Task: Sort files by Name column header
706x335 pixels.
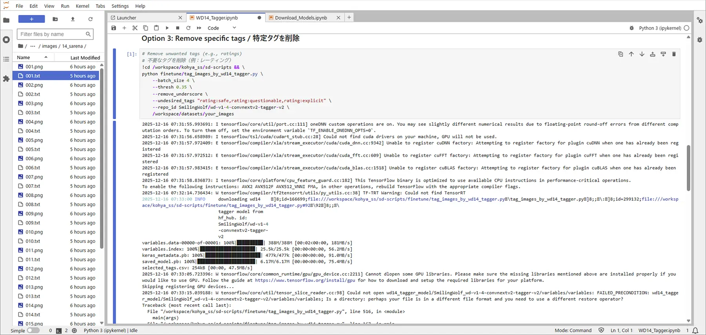Action: 24,57
